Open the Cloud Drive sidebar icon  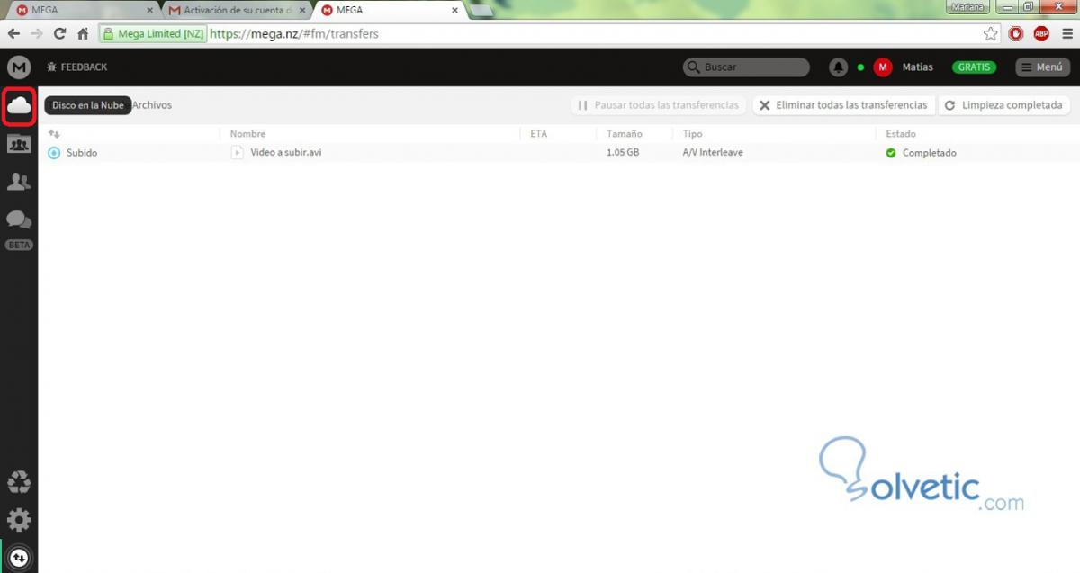pyautogui.click(x=19, y=106)
